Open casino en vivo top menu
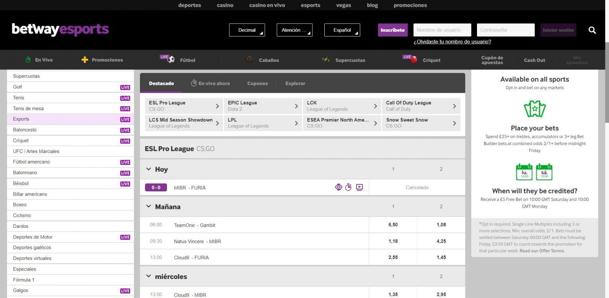Screen dimensions: 609x298 [267, 5]
